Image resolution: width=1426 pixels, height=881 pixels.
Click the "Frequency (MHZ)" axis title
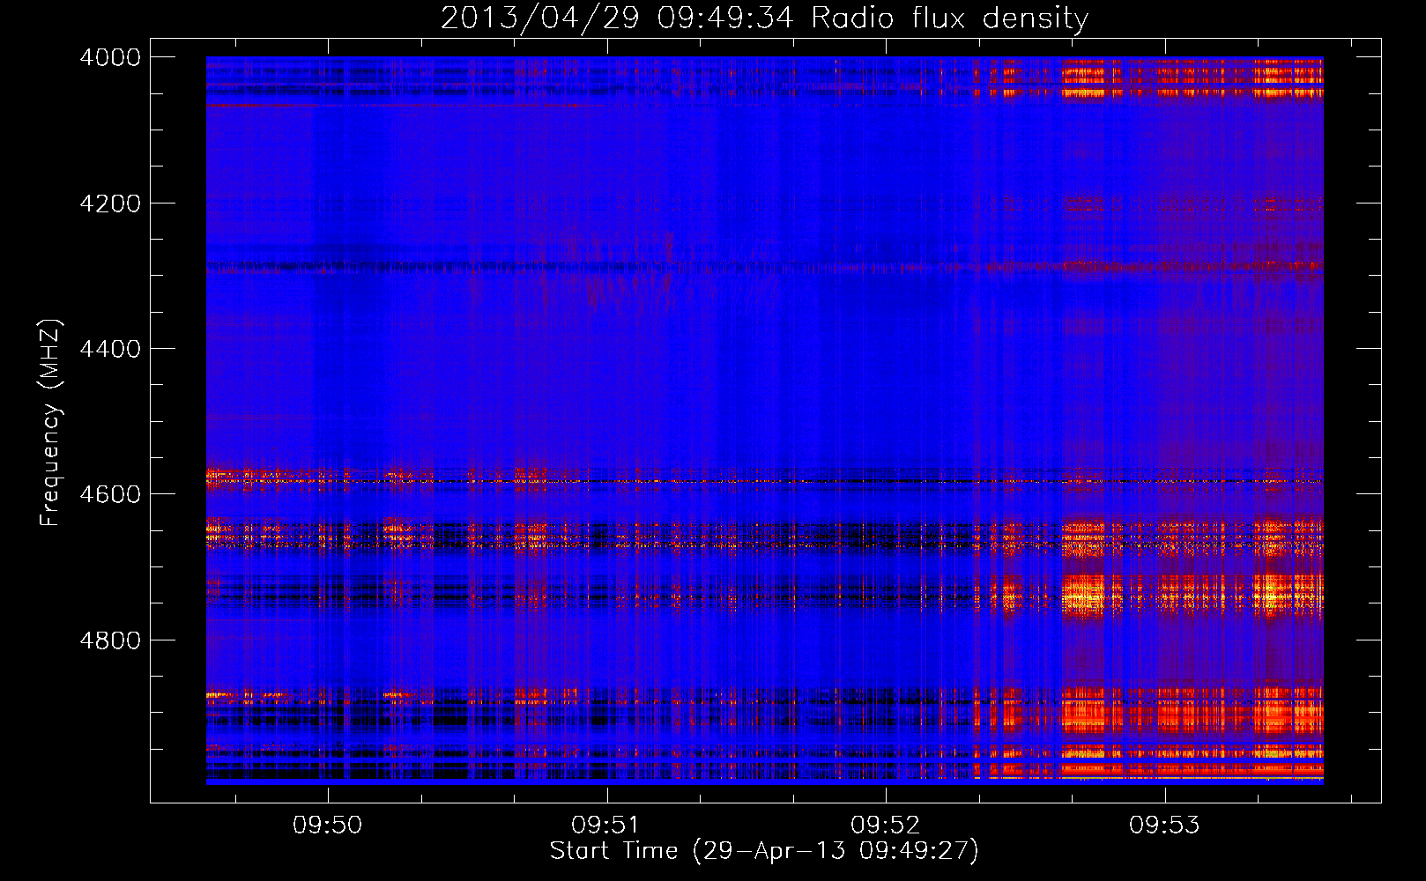tap(51, 423)
